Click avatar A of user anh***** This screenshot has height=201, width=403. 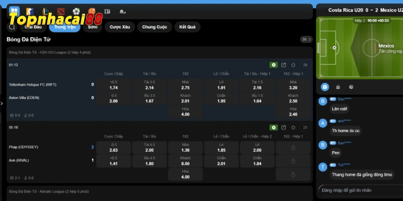click(x=323, y=123)
